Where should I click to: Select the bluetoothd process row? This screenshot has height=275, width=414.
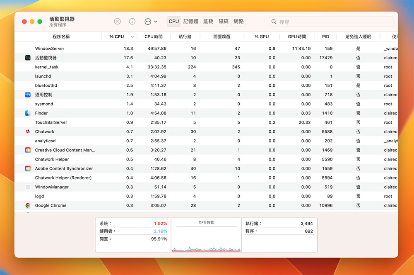point(206,85)
